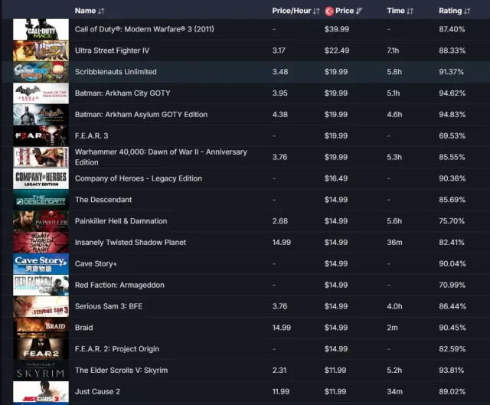
Task: Open Scribblenauts Unlimited cover image
Action: click(41, 72)
